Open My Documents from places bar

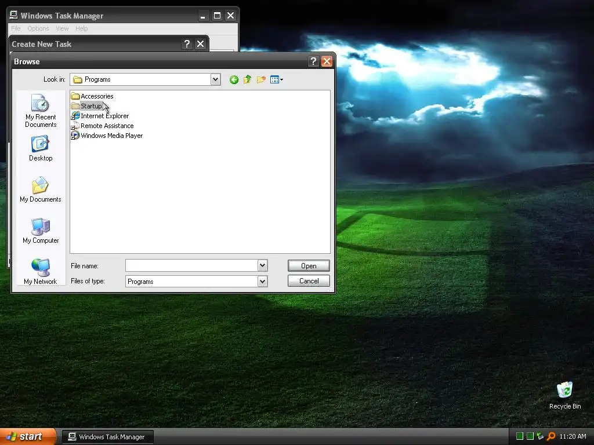click(x=41, y=189)
